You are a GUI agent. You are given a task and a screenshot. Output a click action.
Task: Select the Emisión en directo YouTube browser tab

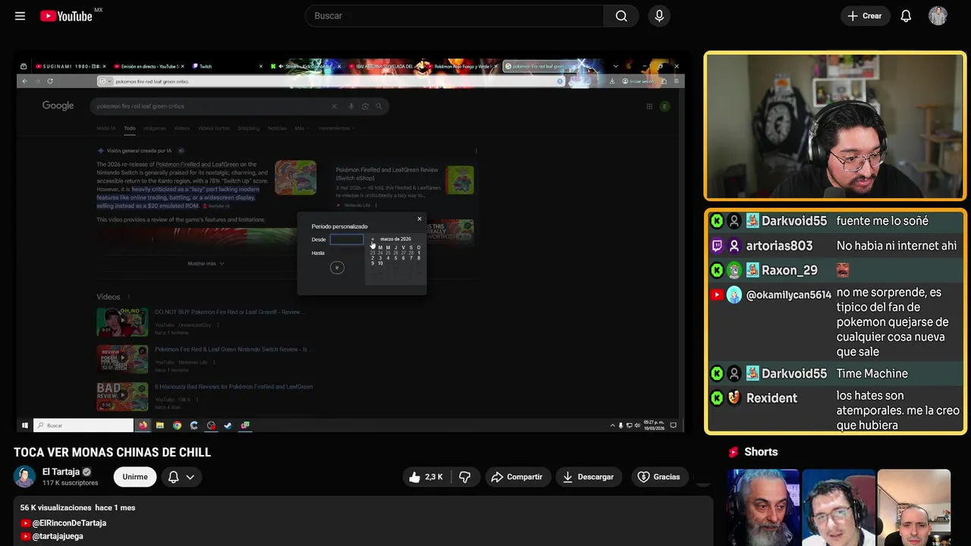click(x=149, y=67)
